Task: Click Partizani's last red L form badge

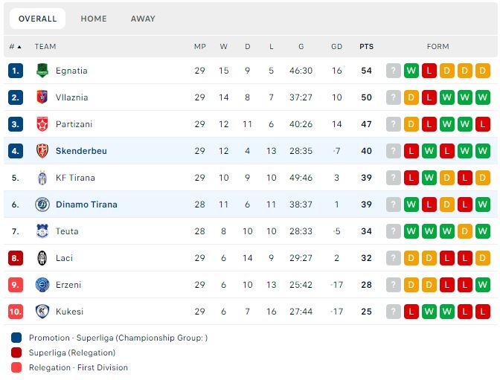Action: coord(483,124)
